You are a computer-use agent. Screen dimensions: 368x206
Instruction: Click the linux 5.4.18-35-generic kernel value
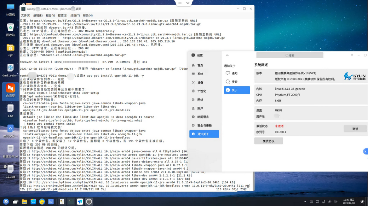(x=290, y=89)
